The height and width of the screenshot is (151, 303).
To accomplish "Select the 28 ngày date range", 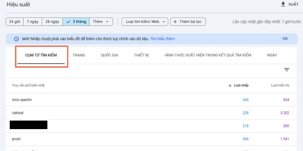I will (x=52, y=22).
